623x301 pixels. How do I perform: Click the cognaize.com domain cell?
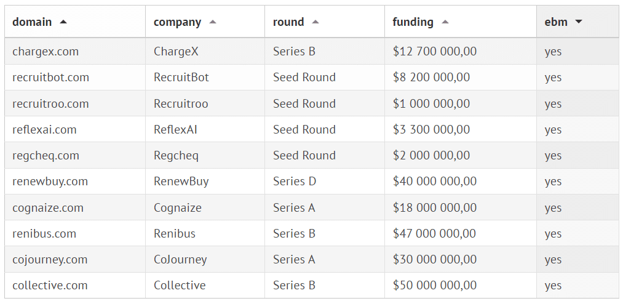[48, 207]
